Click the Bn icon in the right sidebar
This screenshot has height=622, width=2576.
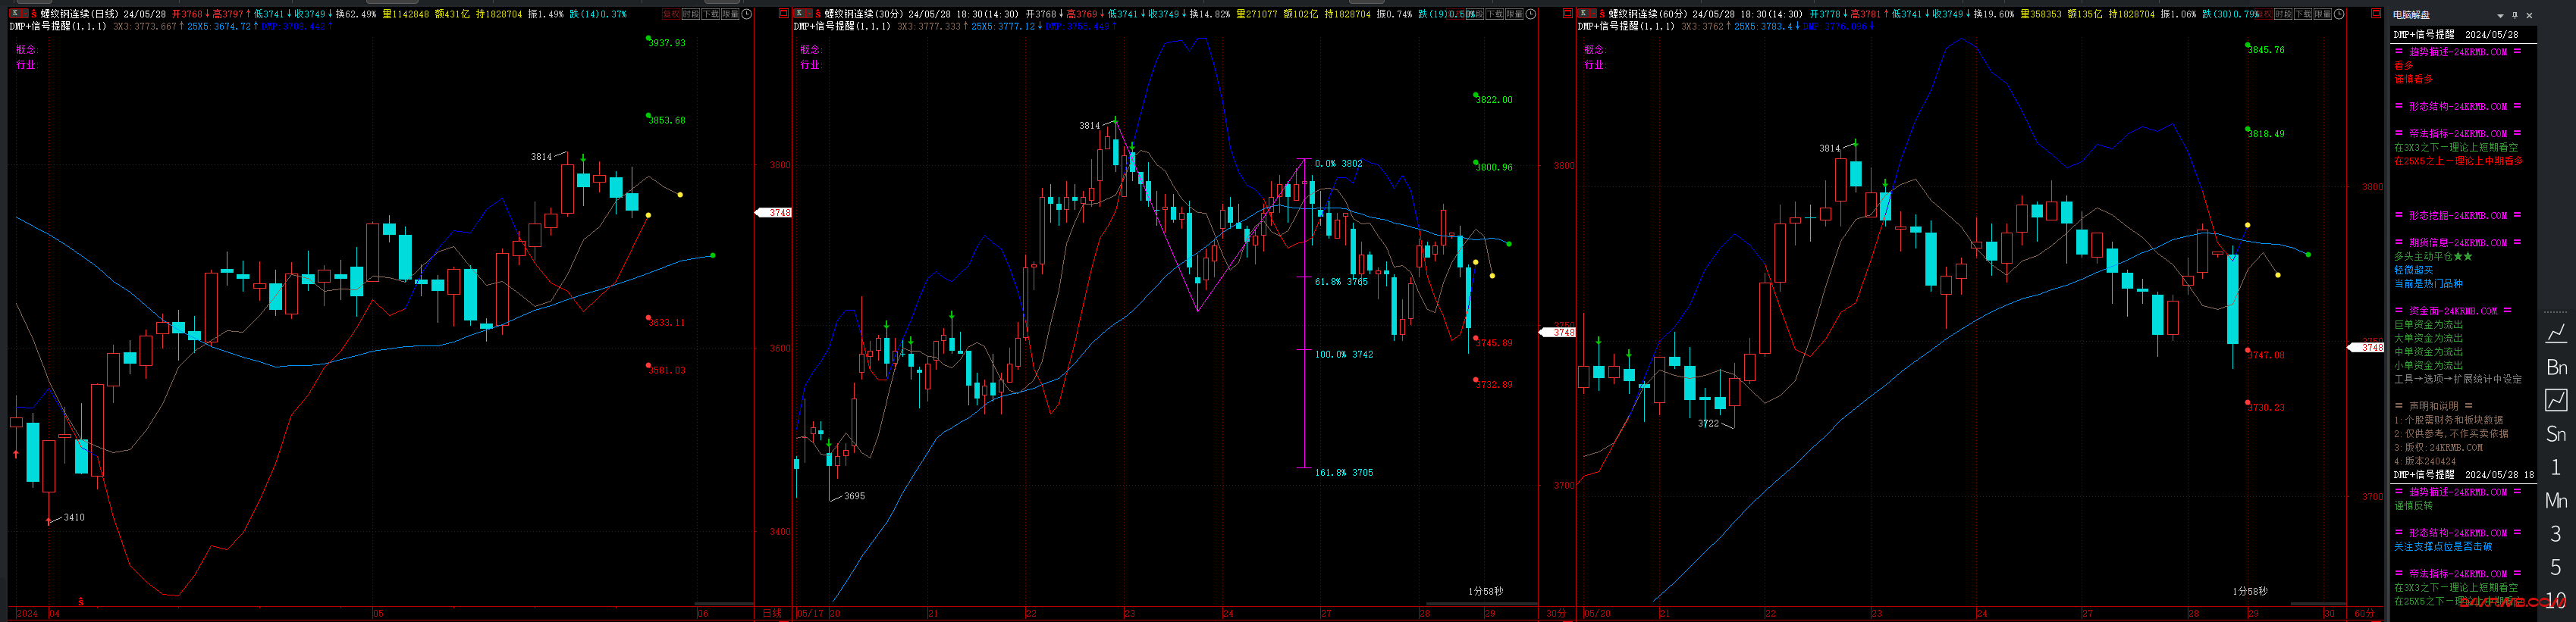pos(2557,367)
